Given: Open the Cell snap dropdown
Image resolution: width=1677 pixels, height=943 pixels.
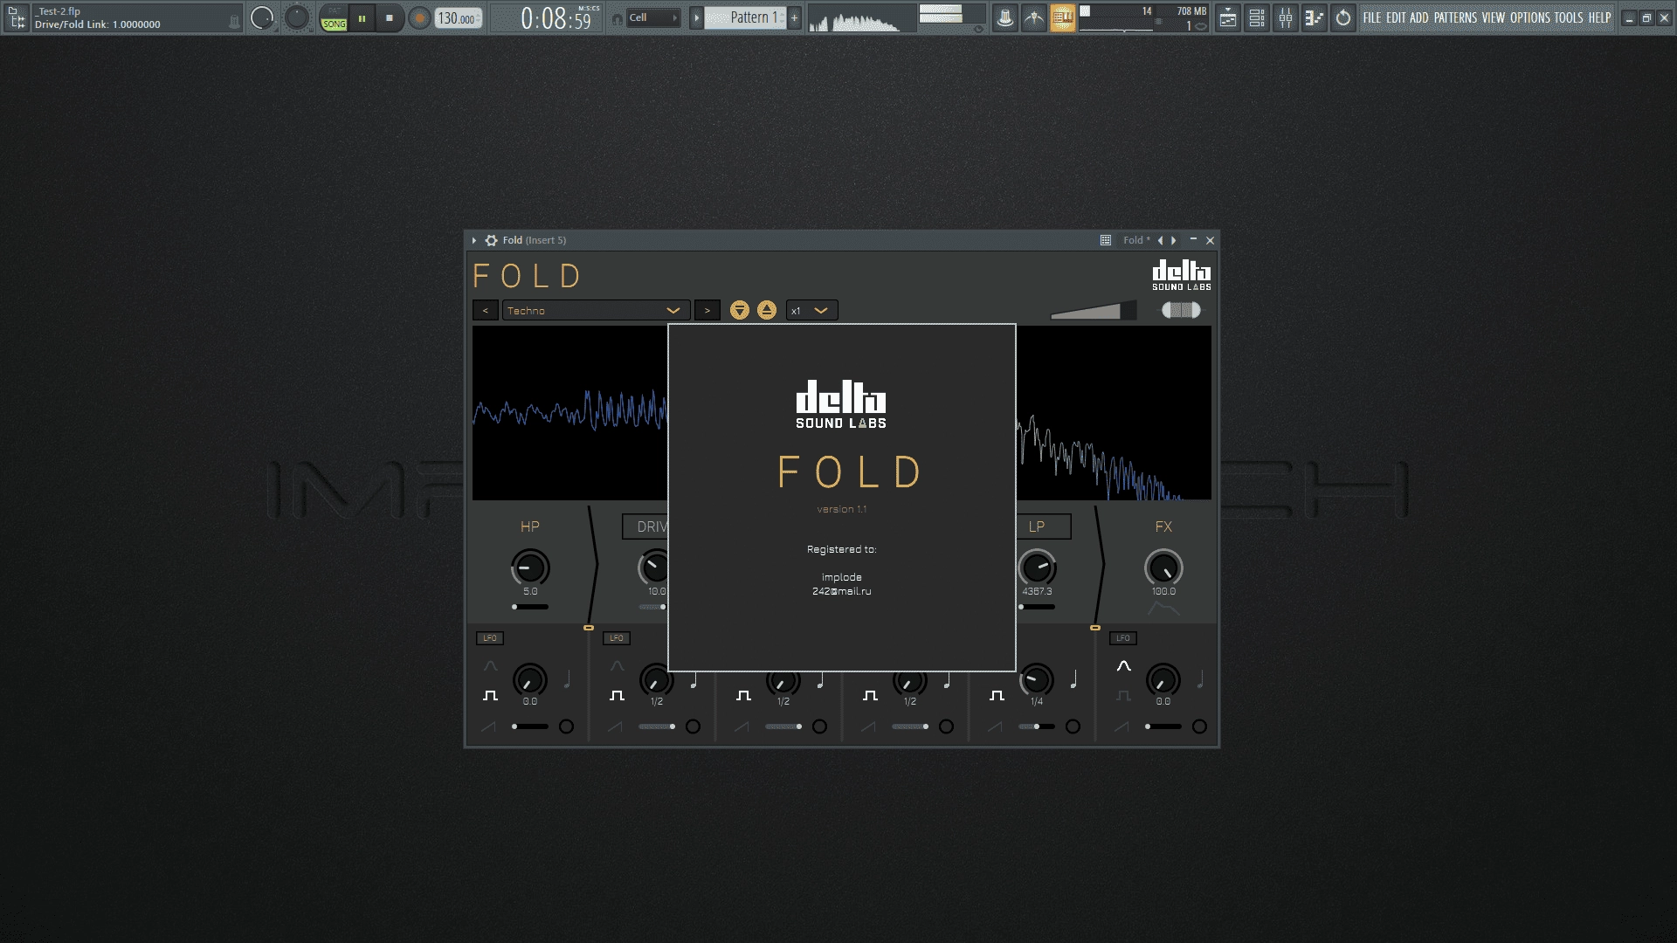Looking at the screenshot, I should pyautogui.click(x=653, y=17).
